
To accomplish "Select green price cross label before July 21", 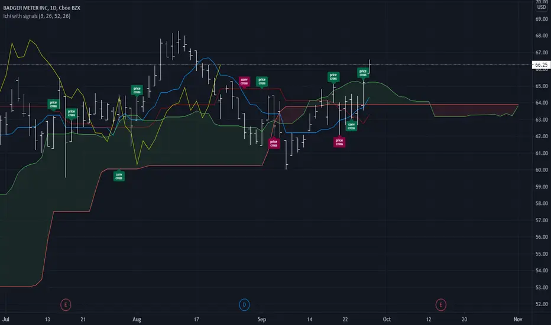I will click(72, 113).
